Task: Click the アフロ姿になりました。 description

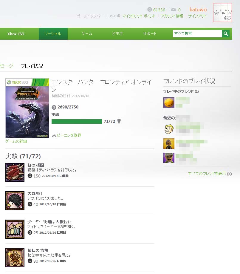Action: point(45,198)
